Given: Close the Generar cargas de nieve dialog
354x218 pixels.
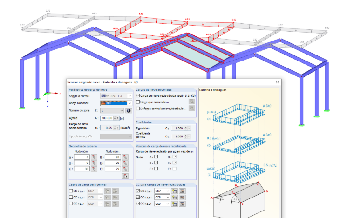Looking at the screenshot, I should point(277,82).
